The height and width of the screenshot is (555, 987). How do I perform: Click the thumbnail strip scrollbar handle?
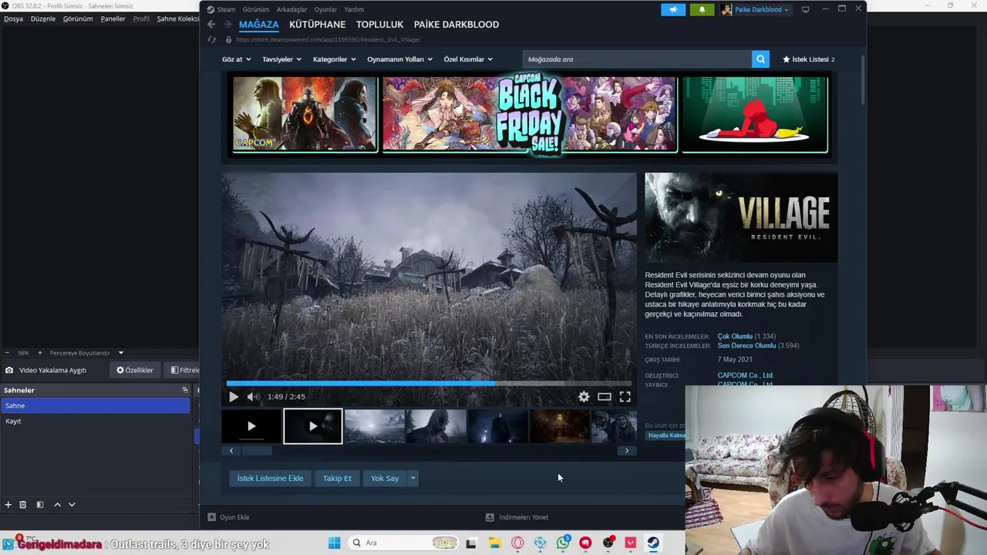257,451
